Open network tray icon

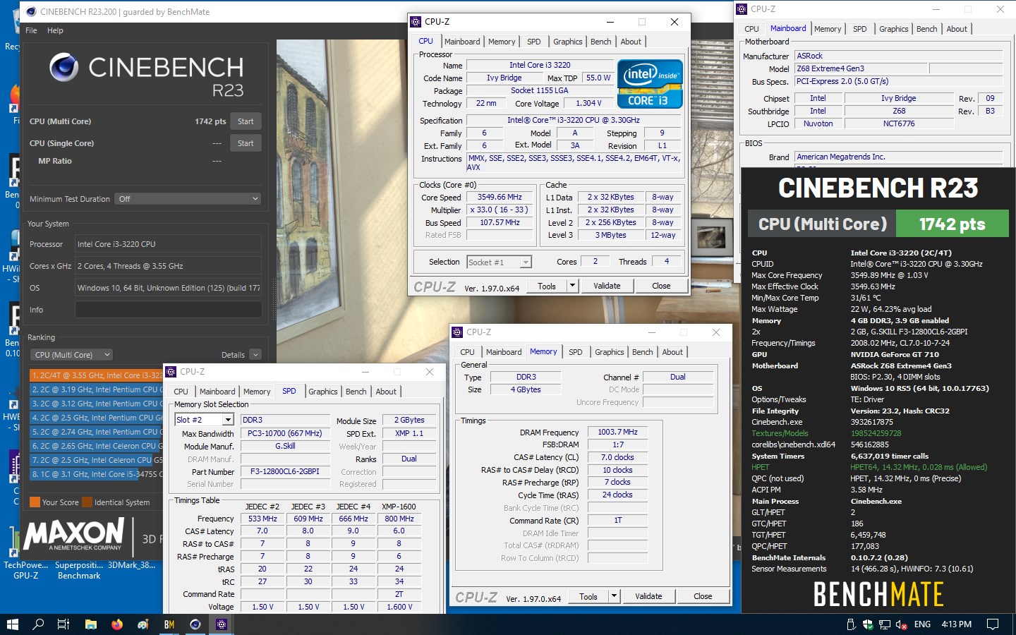[884, 624]
